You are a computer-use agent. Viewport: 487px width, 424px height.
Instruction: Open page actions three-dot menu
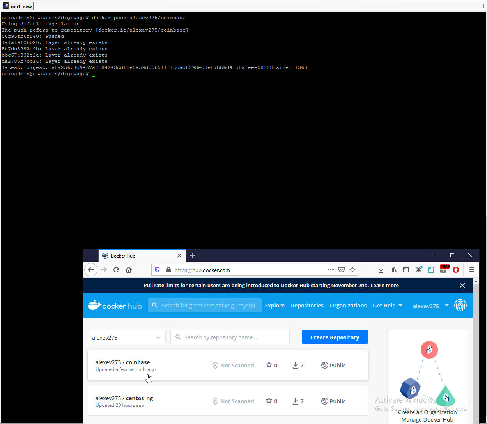(x=331, y=270)
